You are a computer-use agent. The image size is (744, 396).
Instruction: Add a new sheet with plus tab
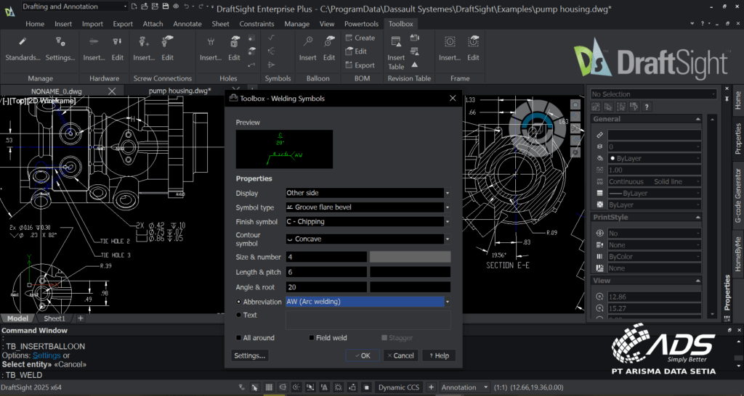pos(80,318)
